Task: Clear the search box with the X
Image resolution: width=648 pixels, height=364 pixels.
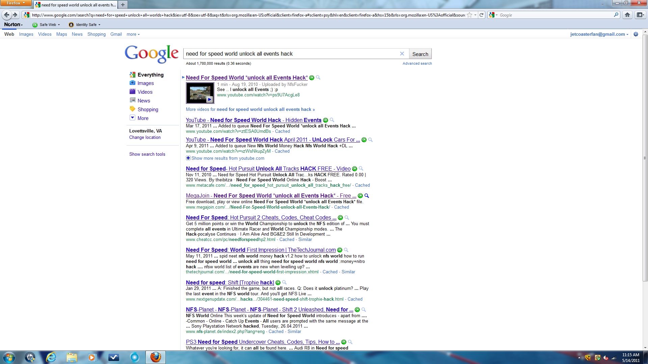Action: 402,54
